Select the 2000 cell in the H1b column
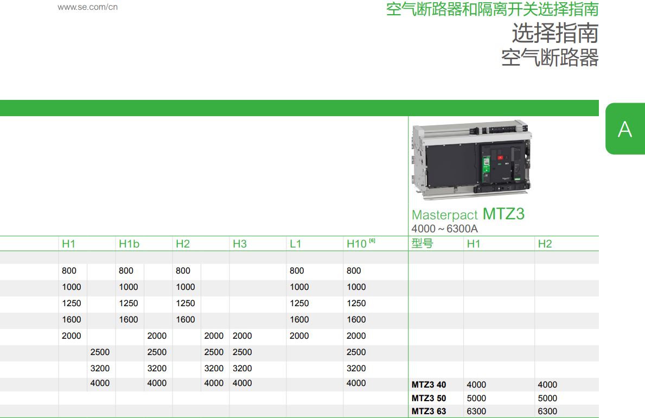The height and width of the screenshot is (418, 645). [x=157, y=335]
